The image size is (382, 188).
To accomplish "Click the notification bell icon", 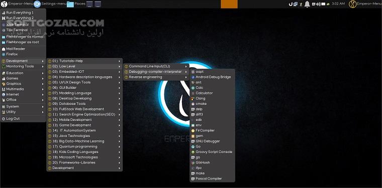I will 307,4.
